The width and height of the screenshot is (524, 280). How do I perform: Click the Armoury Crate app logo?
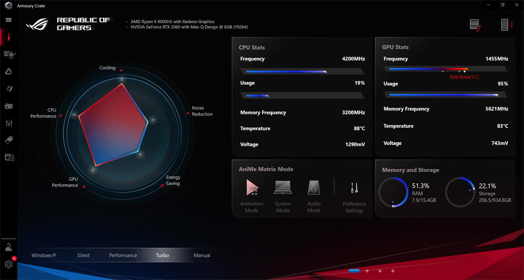(x=8, y=6)
